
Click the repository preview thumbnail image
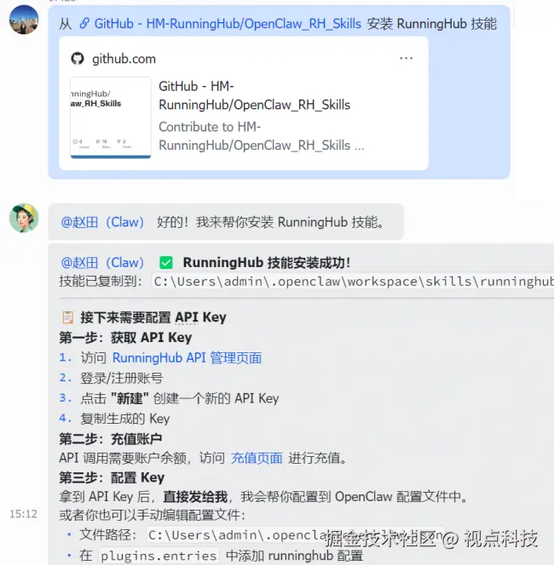[x=111, y=117]
